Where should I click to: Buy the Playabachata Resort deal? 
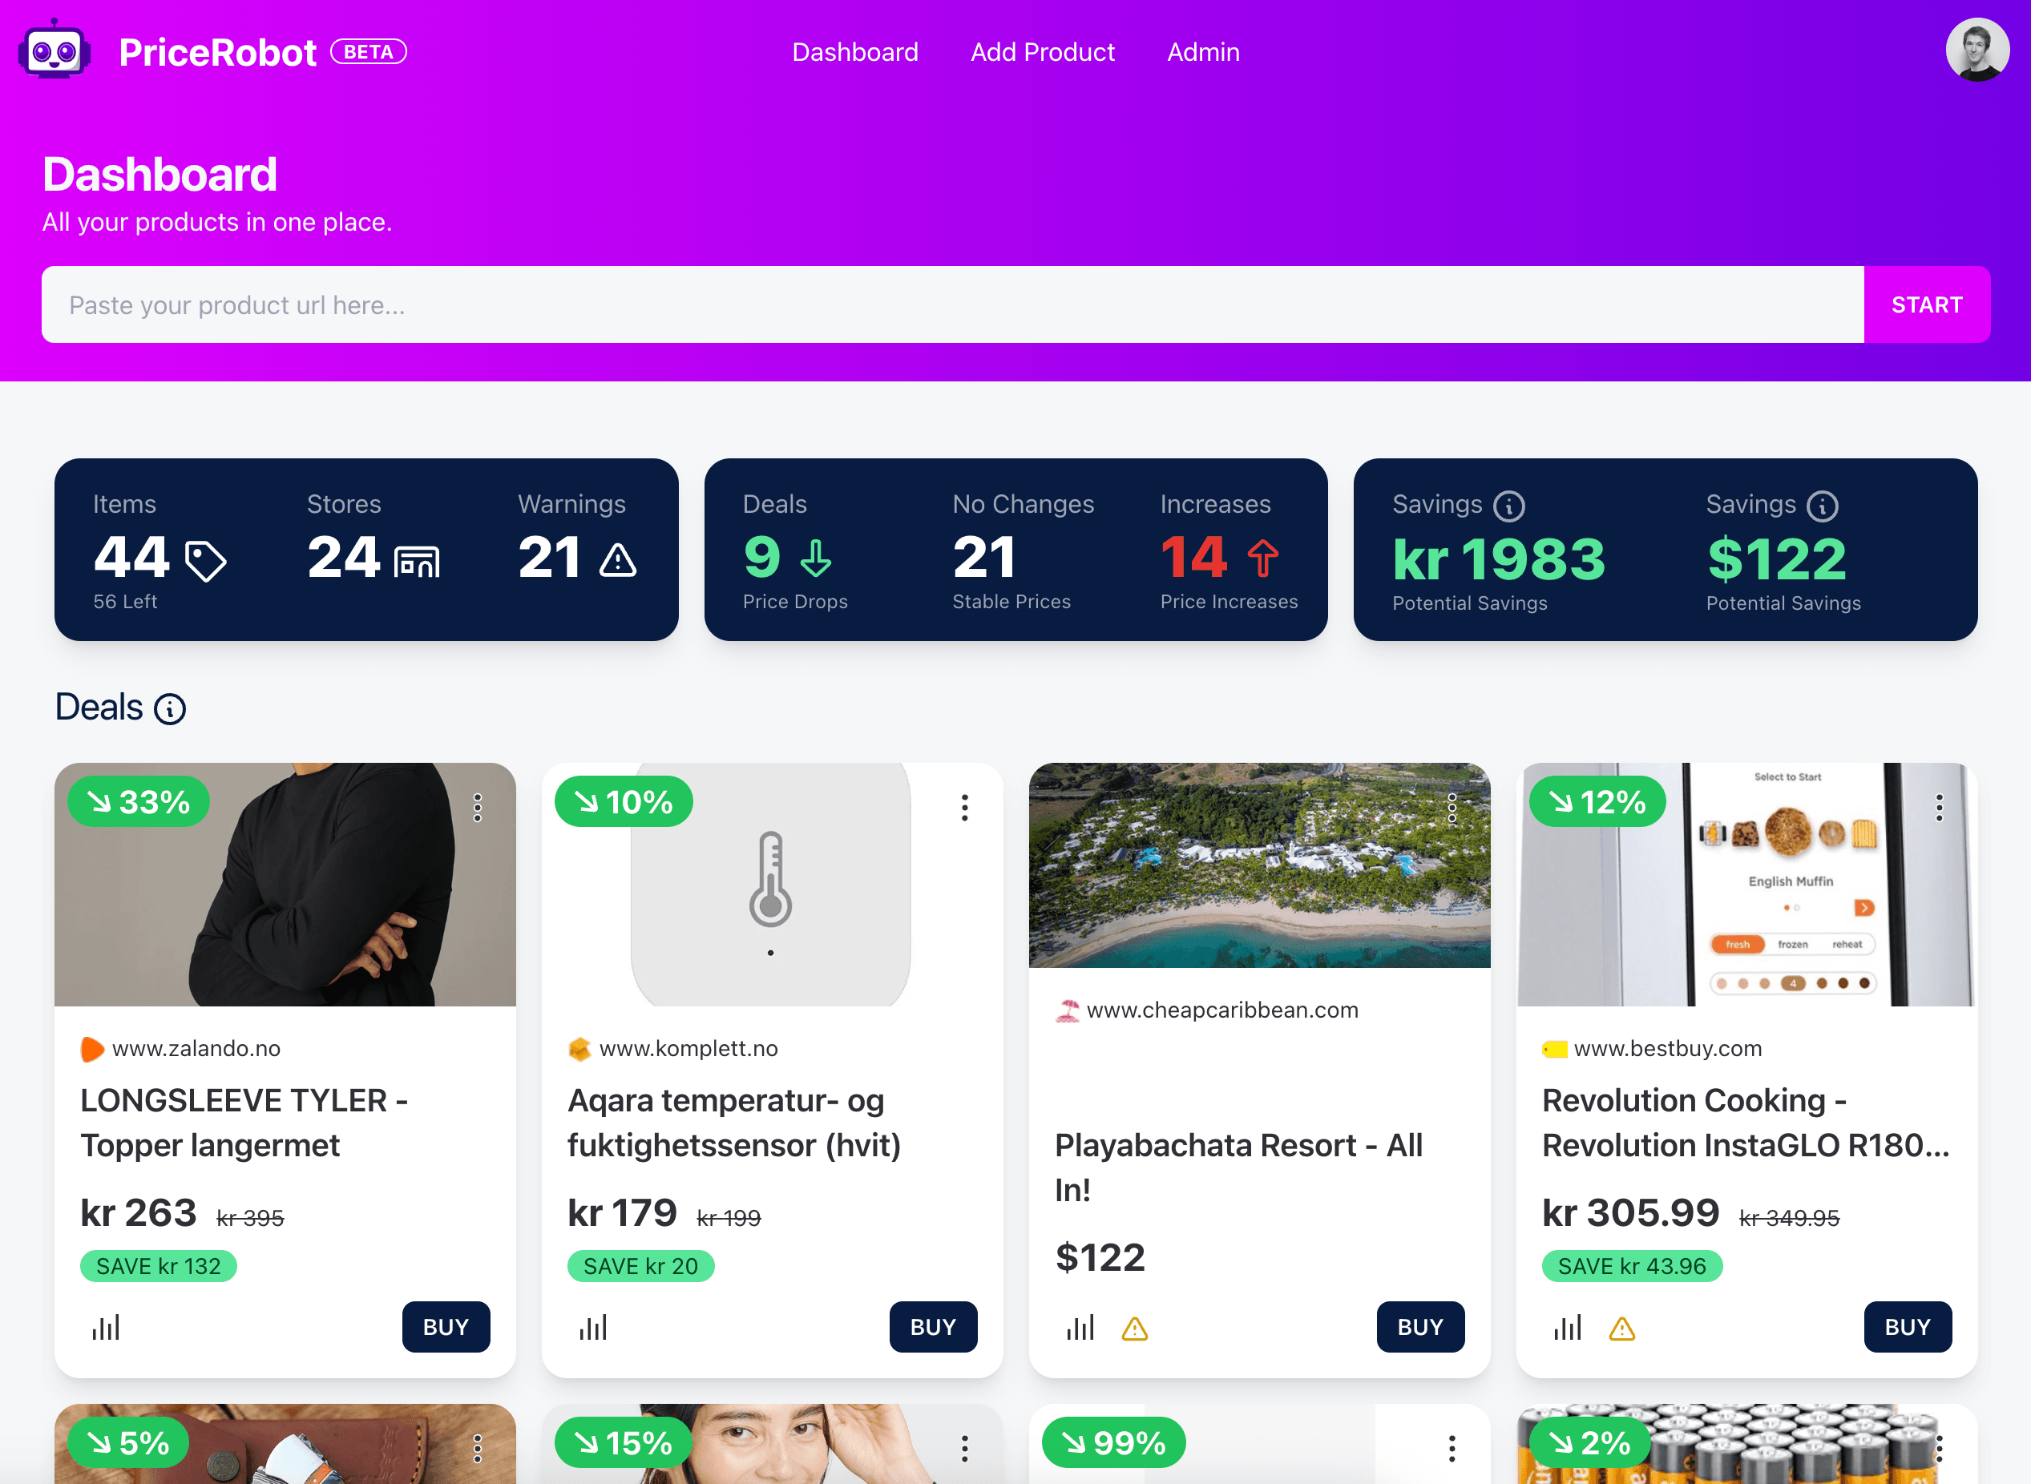(1420, 1327)
